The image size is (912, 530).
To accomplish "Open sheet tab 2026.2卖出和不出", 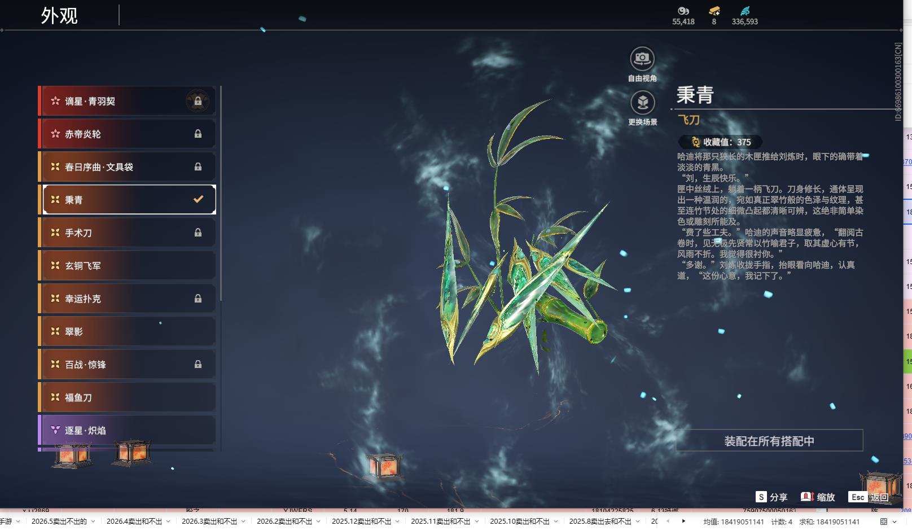I will [284, 522].
